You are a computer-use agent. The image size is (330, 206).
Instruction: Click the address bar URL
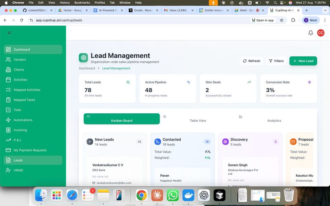(x=59, y=20)
